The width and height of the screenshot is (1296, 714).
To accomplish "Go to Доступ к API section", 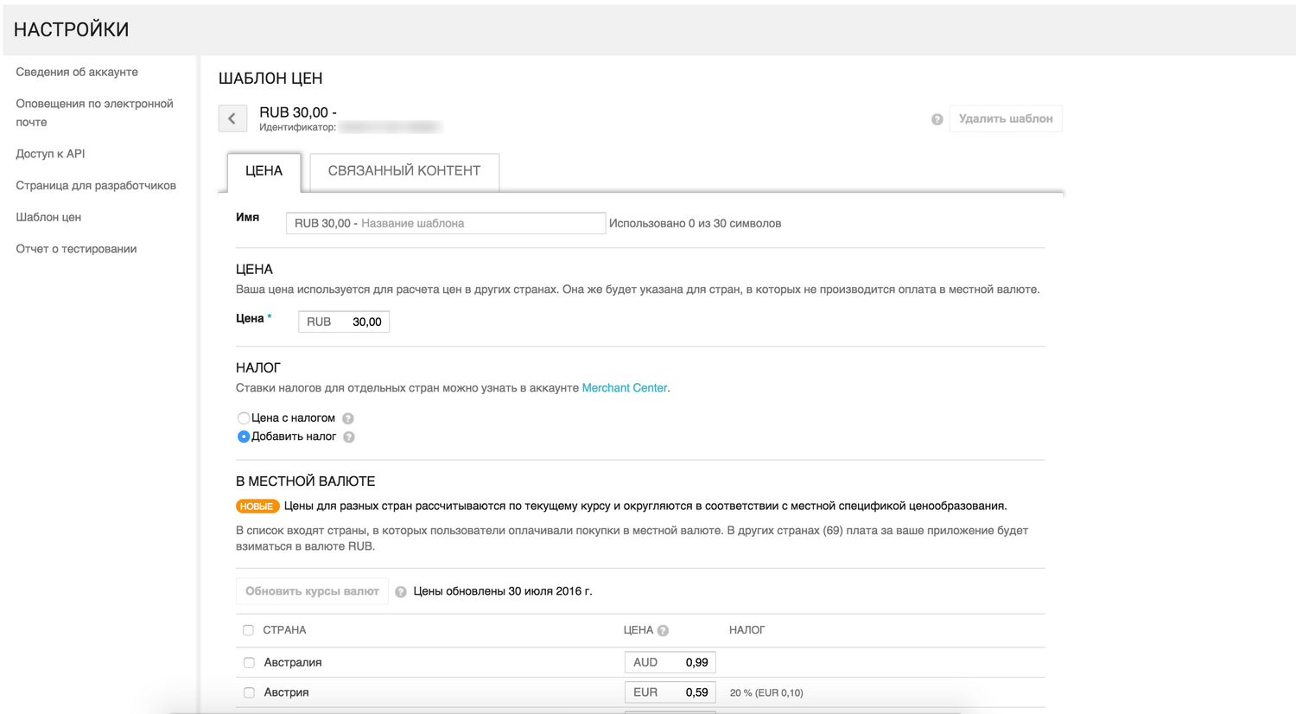I will [50, 154].
